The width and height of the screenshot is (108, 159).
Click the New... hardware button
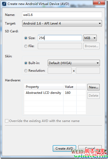[x=93, y=87]
